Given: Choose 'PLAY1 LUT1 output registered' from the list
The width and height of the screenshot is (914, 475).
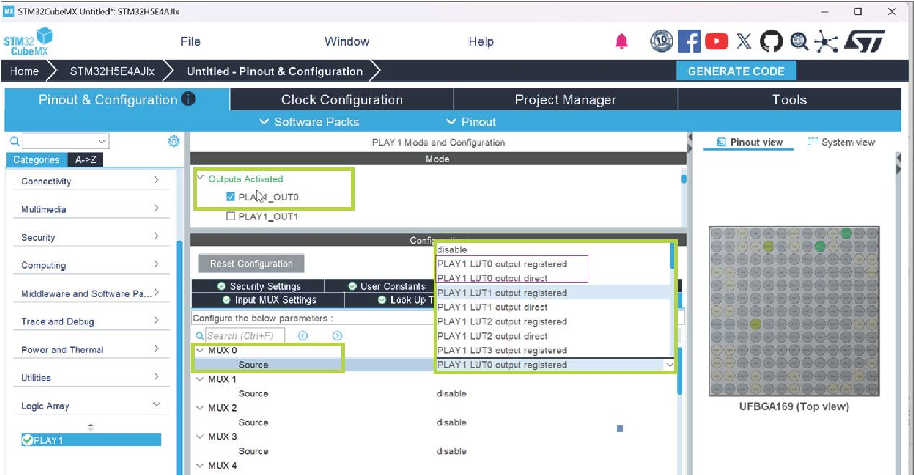Looking at the screenshot, I should coord(553,293).
